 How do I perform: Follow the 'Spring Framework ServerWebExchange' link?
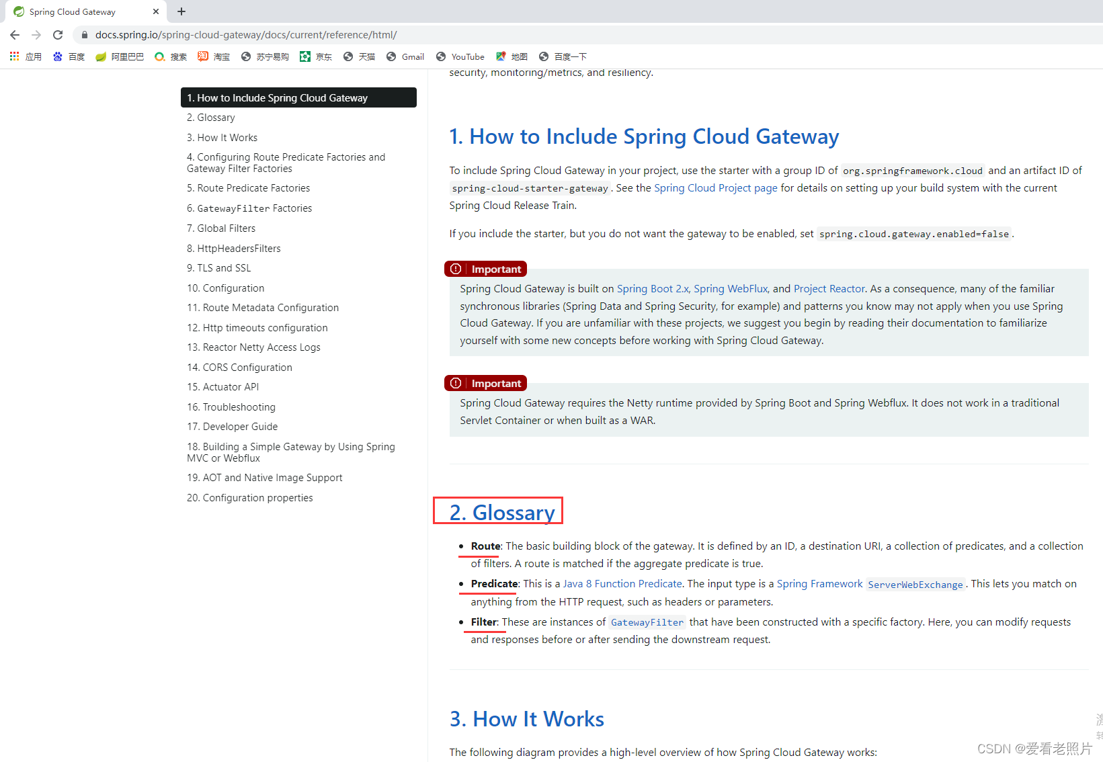(871, 584)
